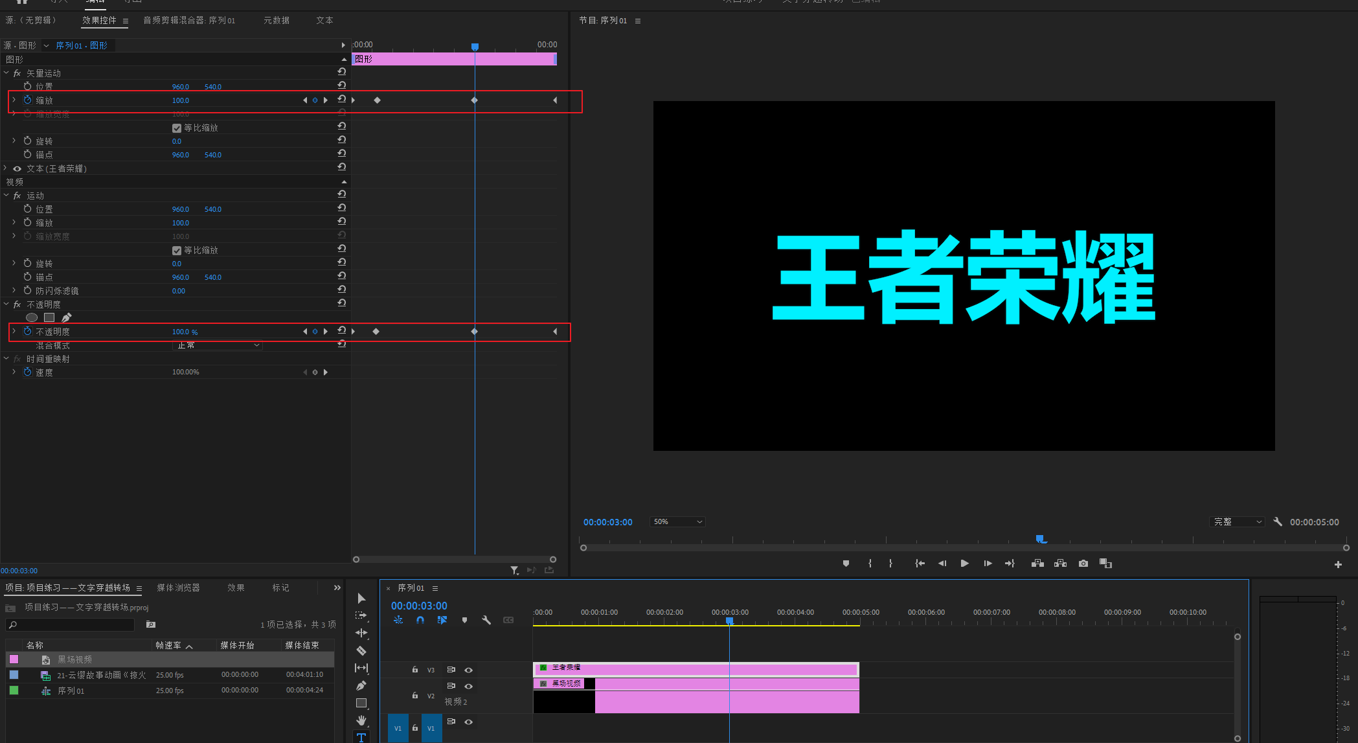Screen dimensions: 1358x743
Task: Reset the 不透明度 parameter value
Action: (341, 331)
